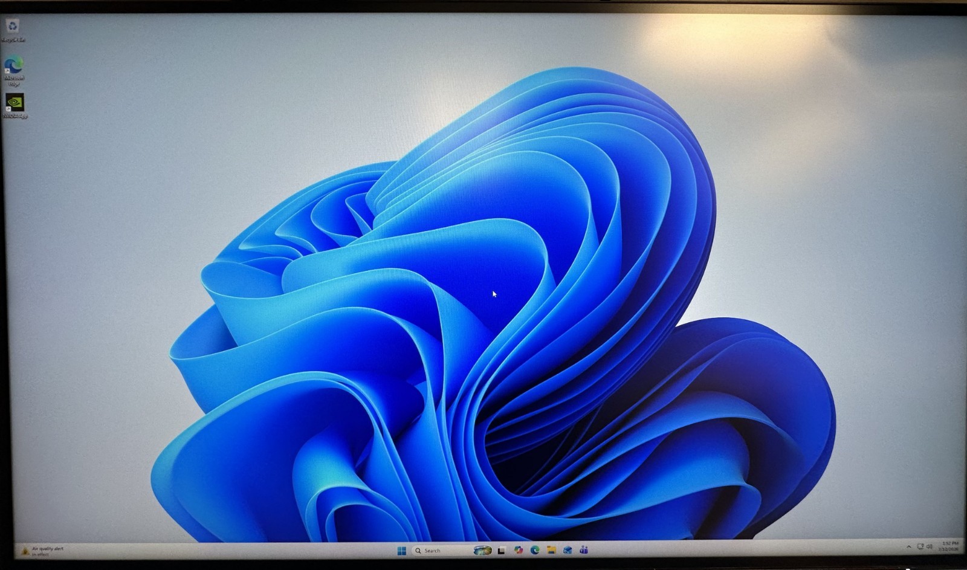967x570 pixels.
Task: Click the taskbar Search box
Action: click(x=451, y=551)
